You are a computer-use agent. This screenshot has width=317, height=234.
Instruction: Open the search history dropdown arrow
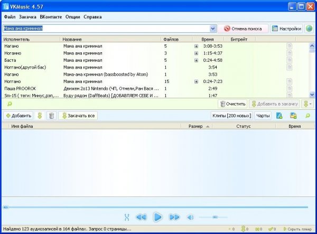click(x=213, y=29)
